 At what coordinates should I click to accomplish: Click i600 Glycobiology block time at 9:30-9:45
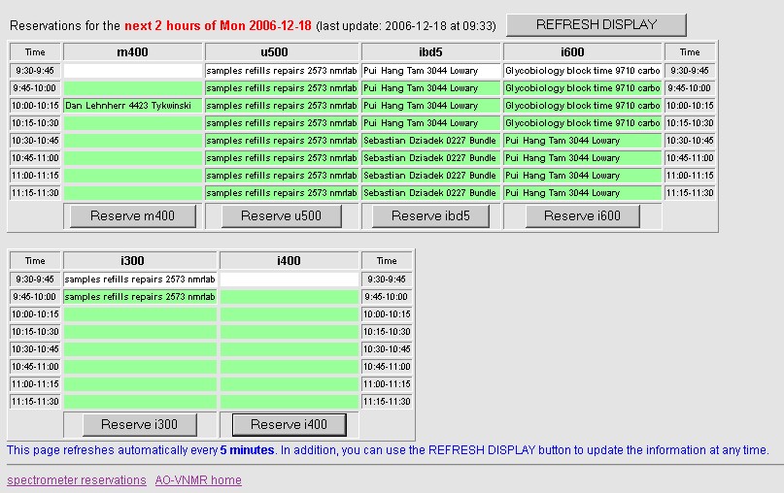click(583, 71)
